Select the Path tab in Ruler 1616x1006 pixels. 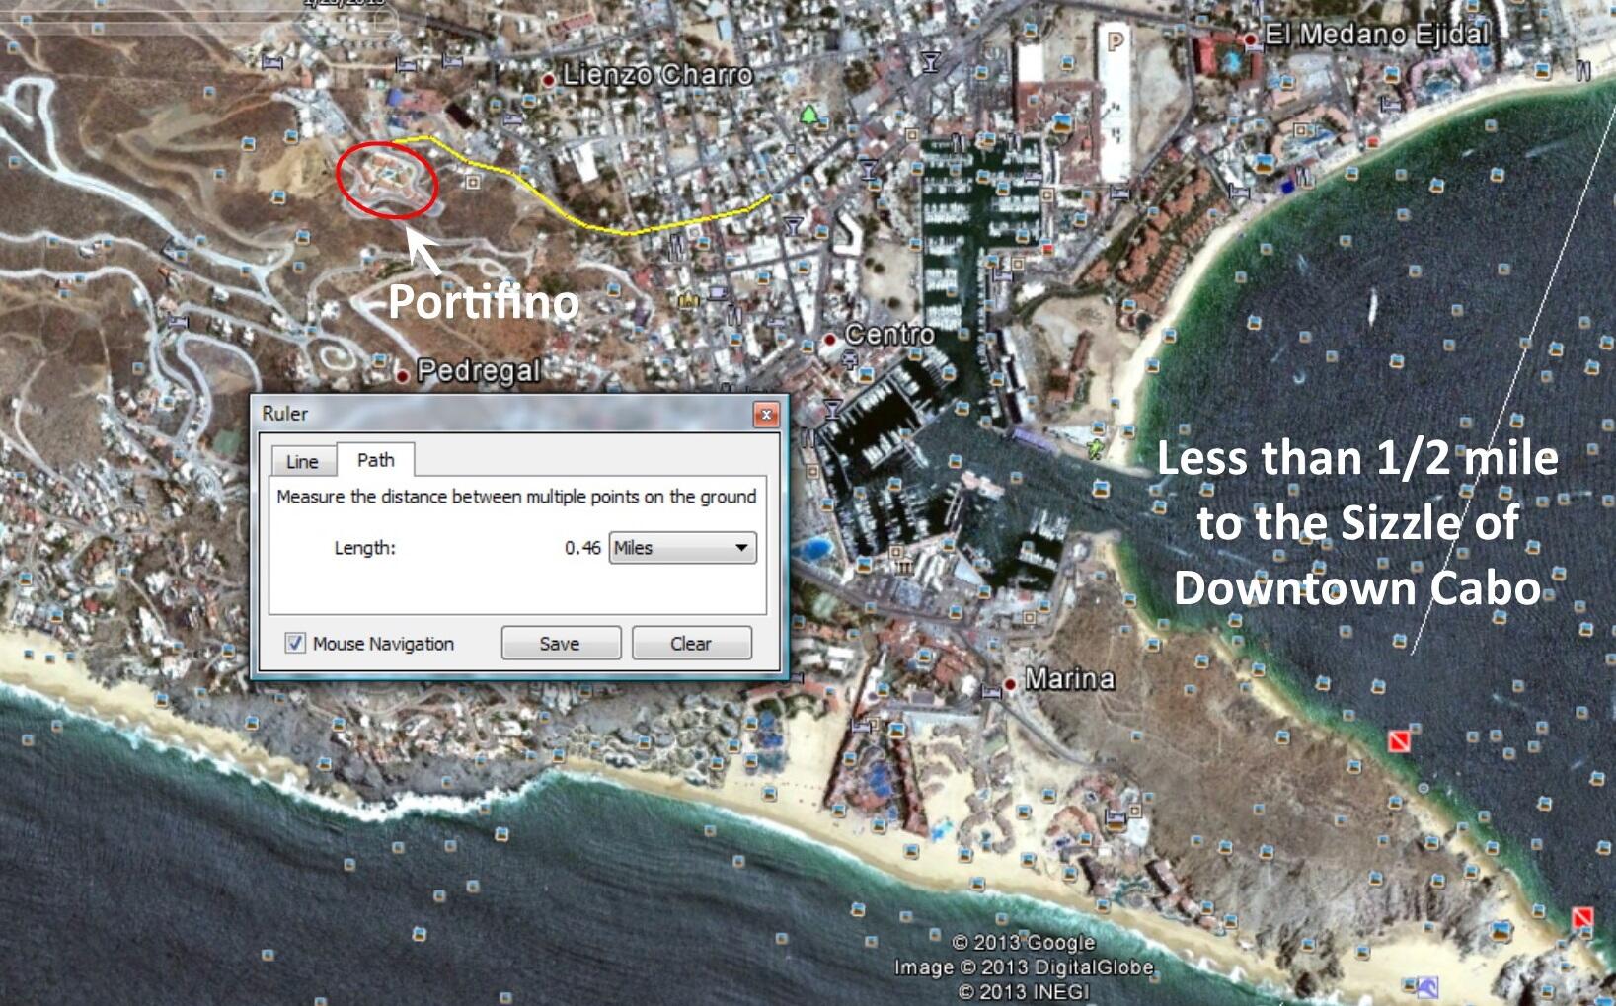375,460
